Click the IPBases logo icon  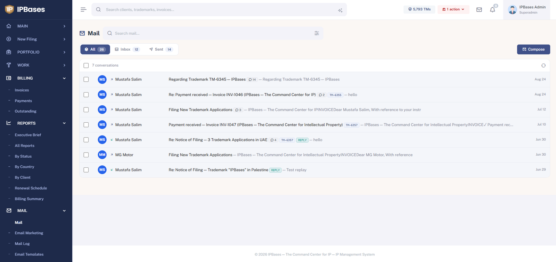click(9, 9)
